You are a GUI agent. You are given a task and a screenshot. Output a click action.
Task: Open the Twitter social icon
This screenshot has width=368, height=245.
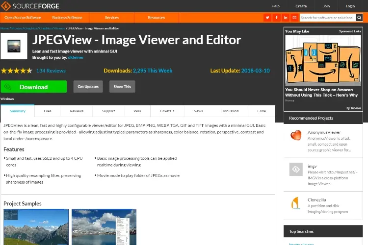pos(267,18)
